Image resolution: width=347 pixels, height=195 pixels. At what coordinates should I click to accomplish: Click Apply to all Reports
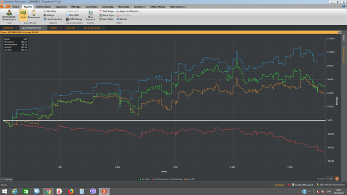tap(127, 11)
